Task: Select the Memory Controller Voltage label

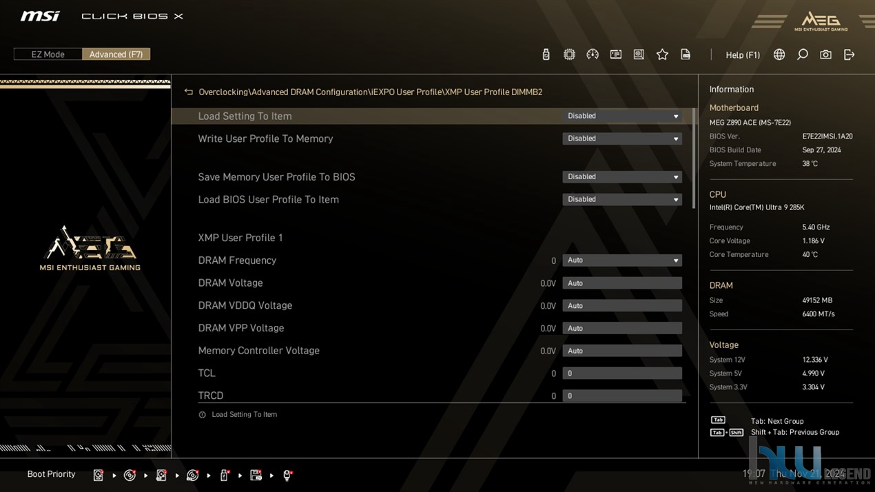Action: pos(258,351)
